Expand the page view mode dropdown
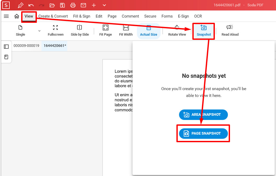This screenshot has width=276, height=176. [39, 31]
